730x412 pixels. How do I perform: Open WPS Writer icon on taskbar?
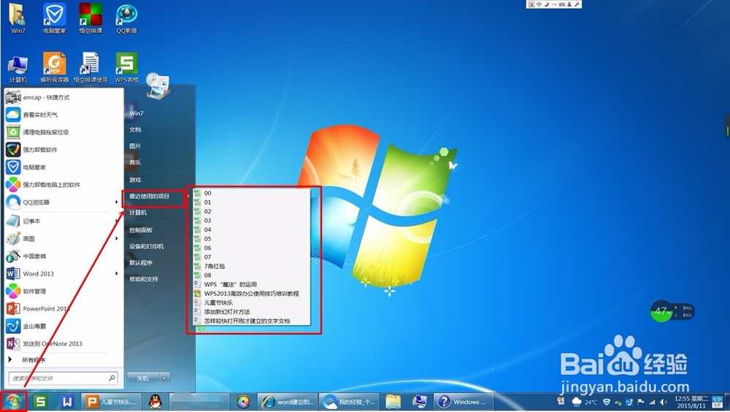click(x=67, y=401)
